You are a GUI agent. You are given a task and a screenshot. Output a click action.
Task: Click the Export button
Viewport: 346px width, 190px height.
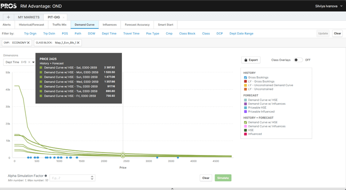click(x=251, y=60)
